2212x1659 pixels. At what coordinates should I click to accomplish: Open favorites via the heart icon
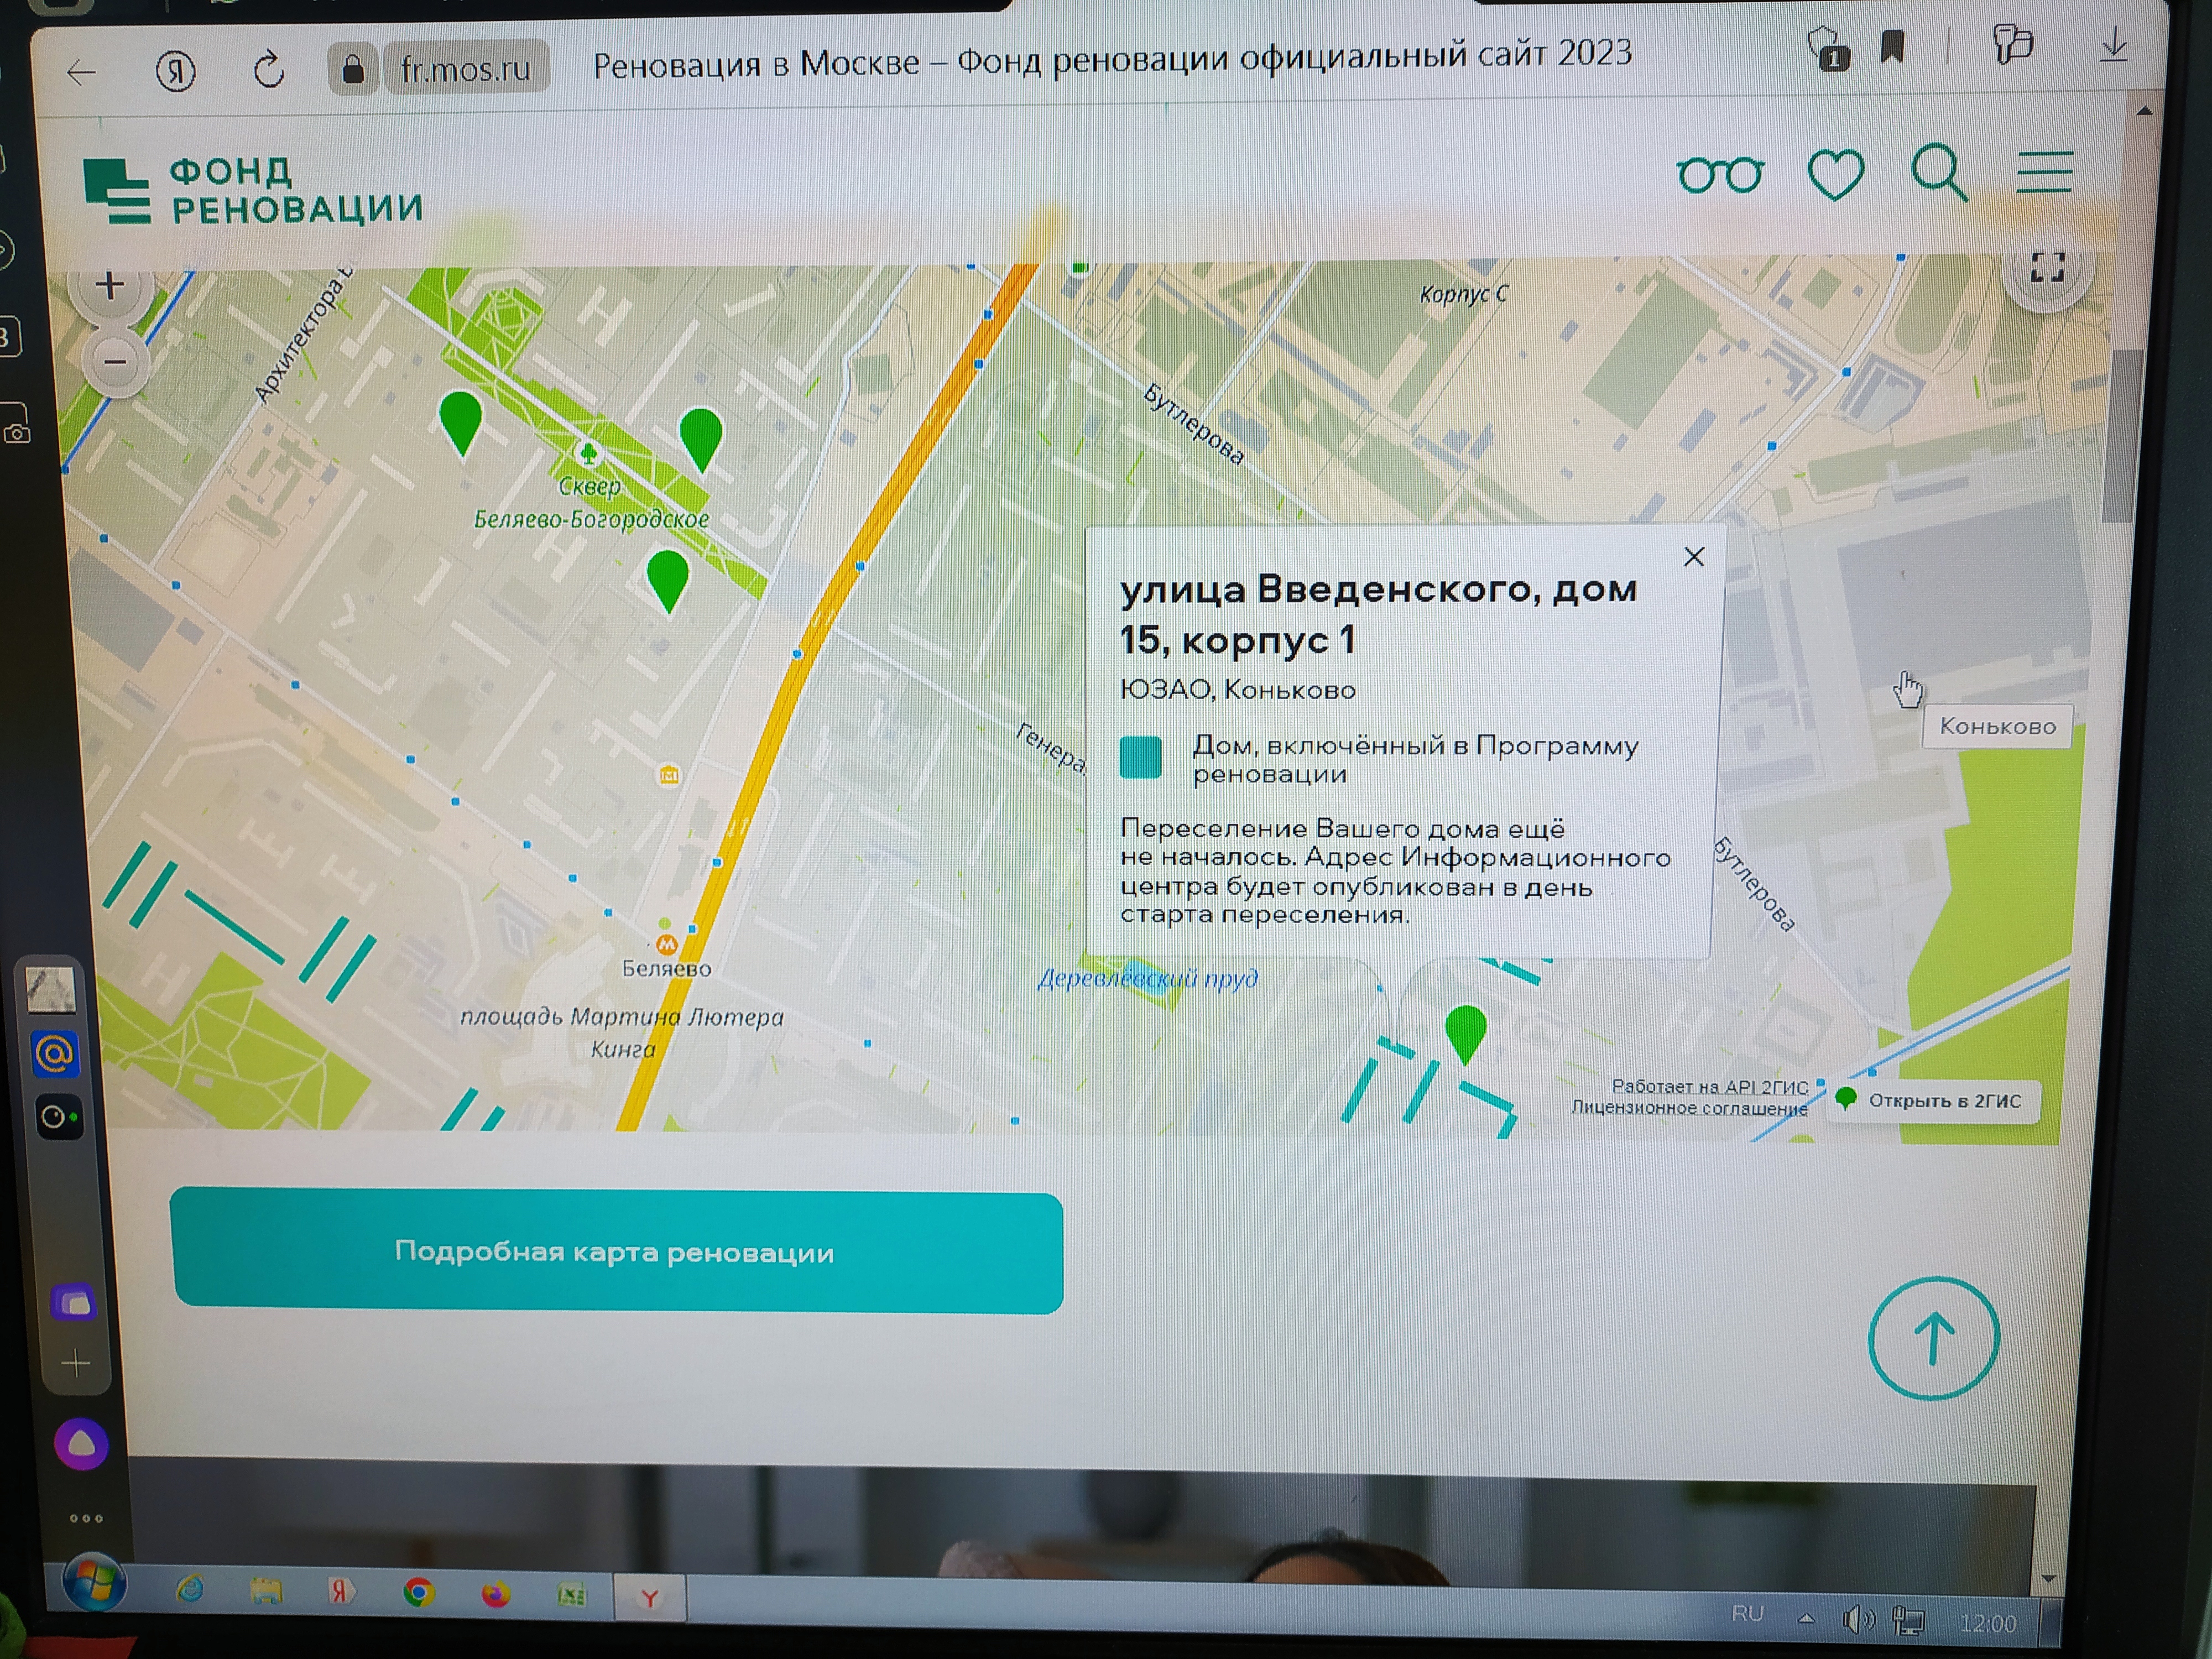coord(1836,174)
